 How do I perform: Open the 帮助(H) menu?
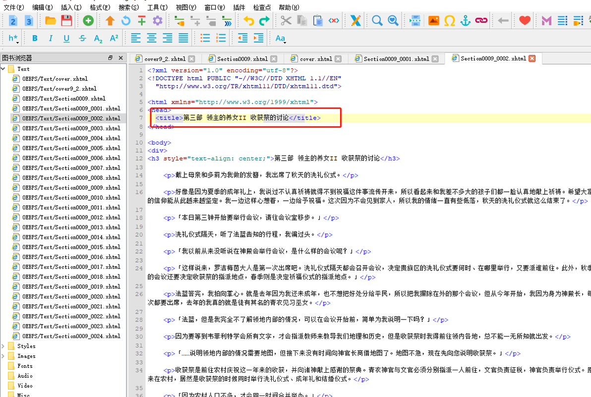pos(289,7)
